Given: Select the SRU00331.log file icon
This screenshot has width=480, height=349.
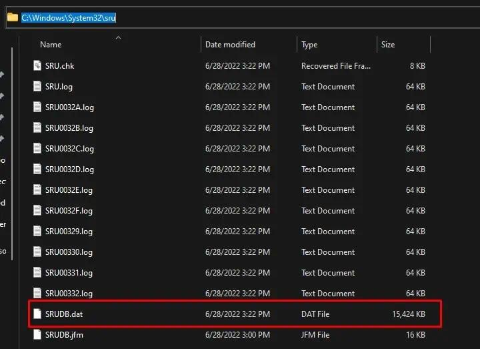Looking at the screenshot, I should (37, 272).
